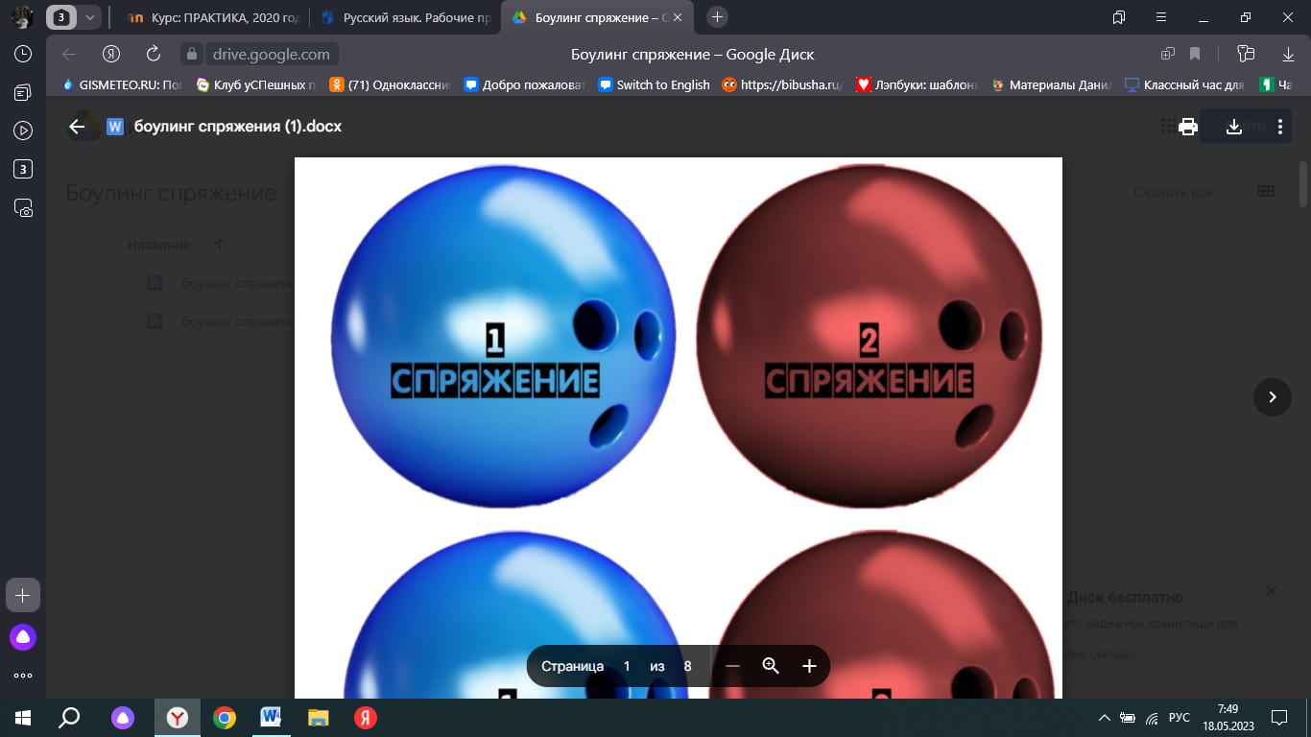Switch to Русский язык tab
Image resolution: width=1311 pixels, height=737 pixels.
(408, 17)
